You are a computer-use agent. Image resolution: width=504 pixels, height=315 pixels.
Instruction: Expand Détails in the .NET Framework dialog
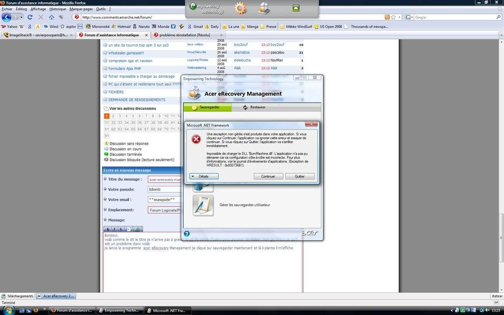point(204,176)
